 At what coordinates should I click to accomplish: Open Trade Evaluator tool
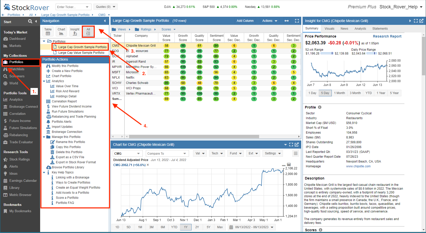click(x=21, y=142)
